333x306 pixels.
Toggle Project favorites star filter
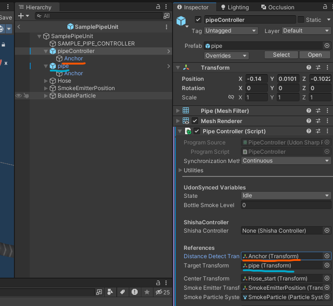[147, 292]
